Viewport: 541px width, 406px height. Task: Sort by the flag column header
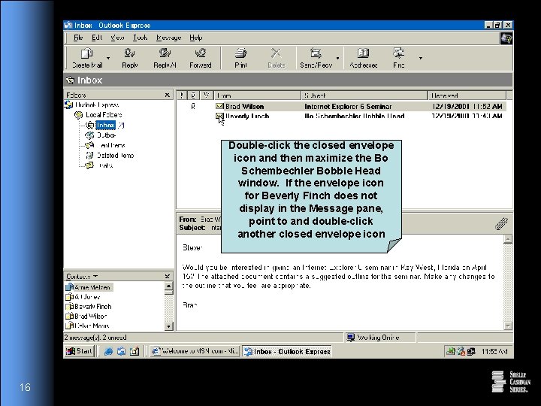207,95
